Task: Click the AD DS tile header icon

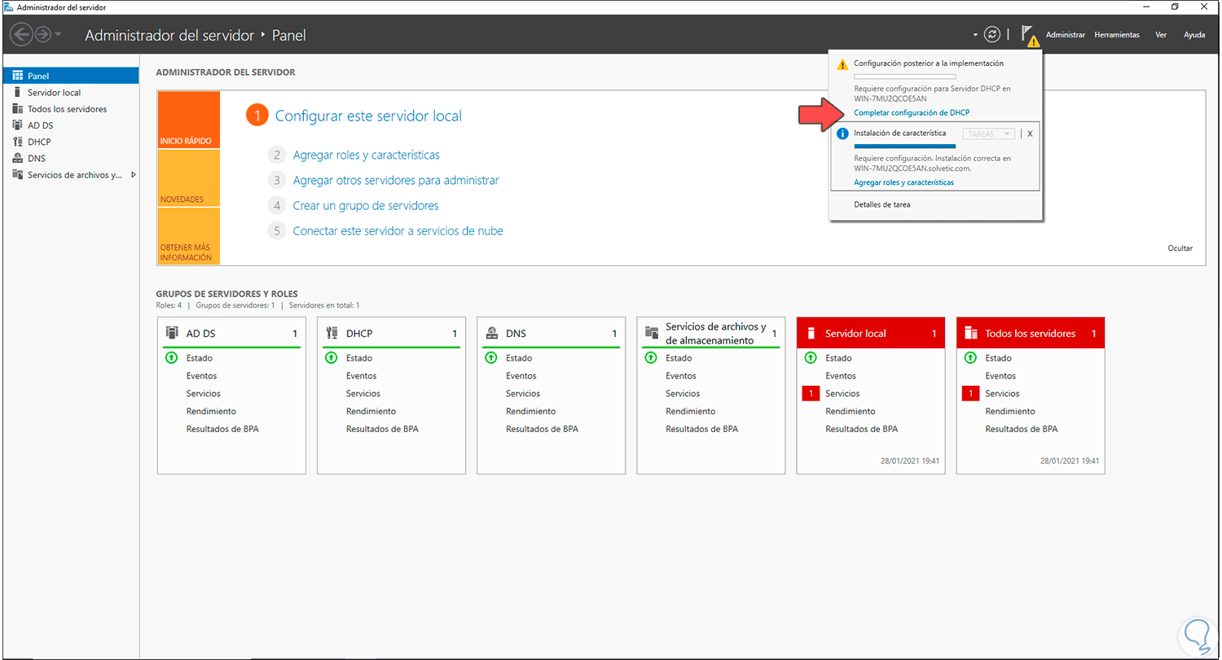Action: 172,333
